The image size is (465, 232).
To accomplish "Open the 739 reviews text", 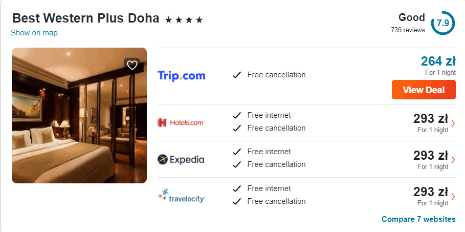I will coord(408,30).
